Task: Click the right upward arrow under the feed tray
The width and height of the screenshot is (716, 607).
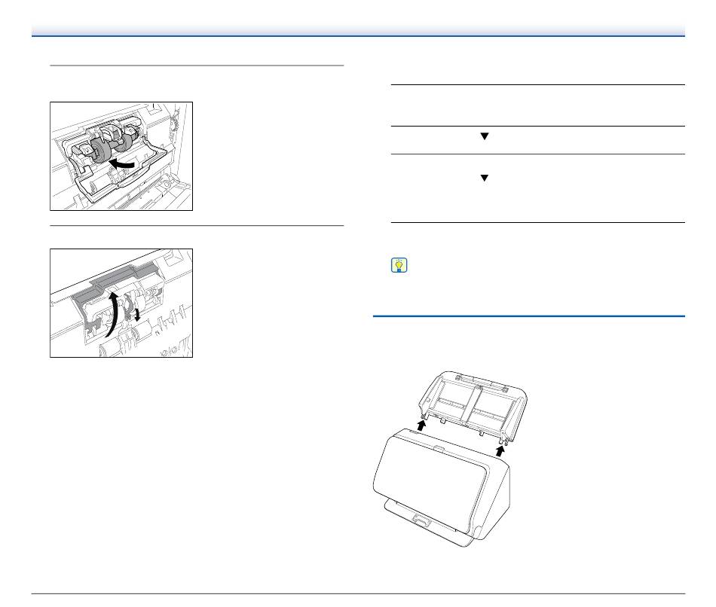Action: (x=500, y=451)
